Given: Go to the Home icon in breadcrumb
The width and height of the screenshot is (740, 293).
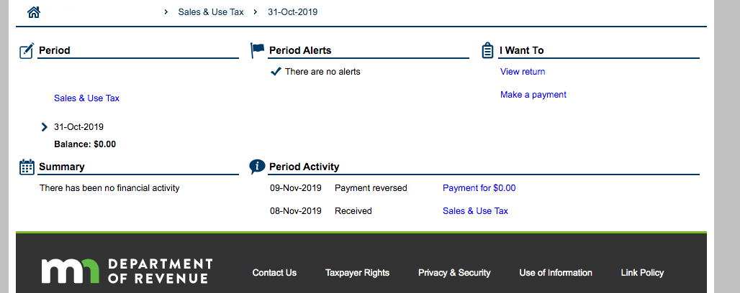Looking at the screenshot, I should coord(34,12).
